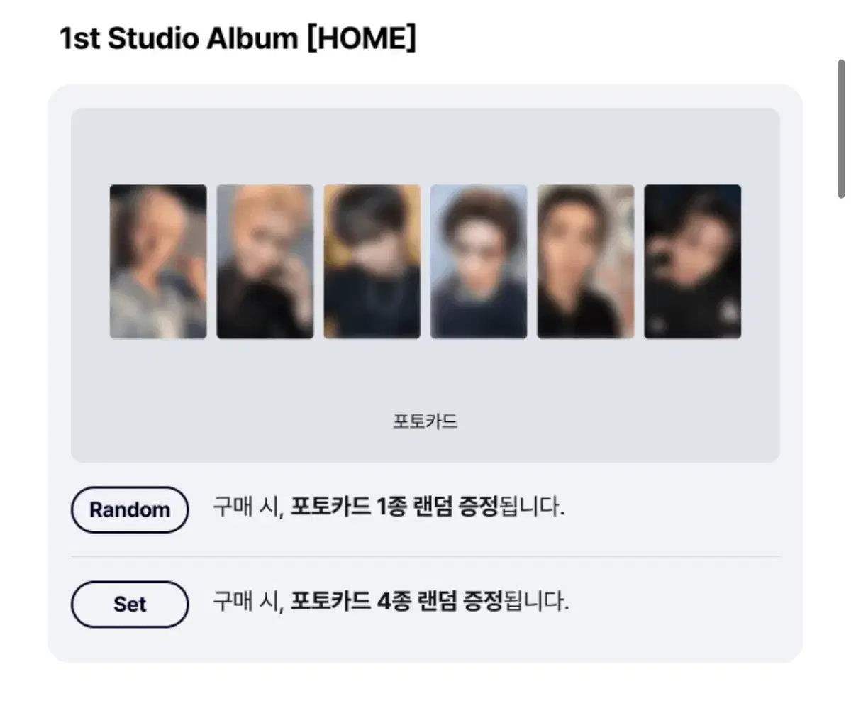Viewport: 851px width, 701px height.
Task: Open the first photocard thumbnail on the left
Action: pos(158,262)
